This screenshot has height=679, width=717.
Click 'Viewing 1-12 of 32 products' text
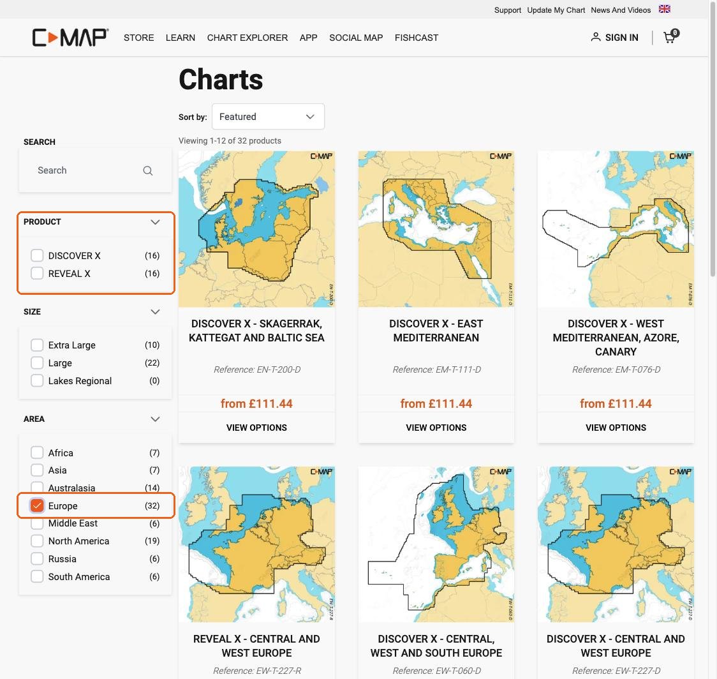[230, 140]
